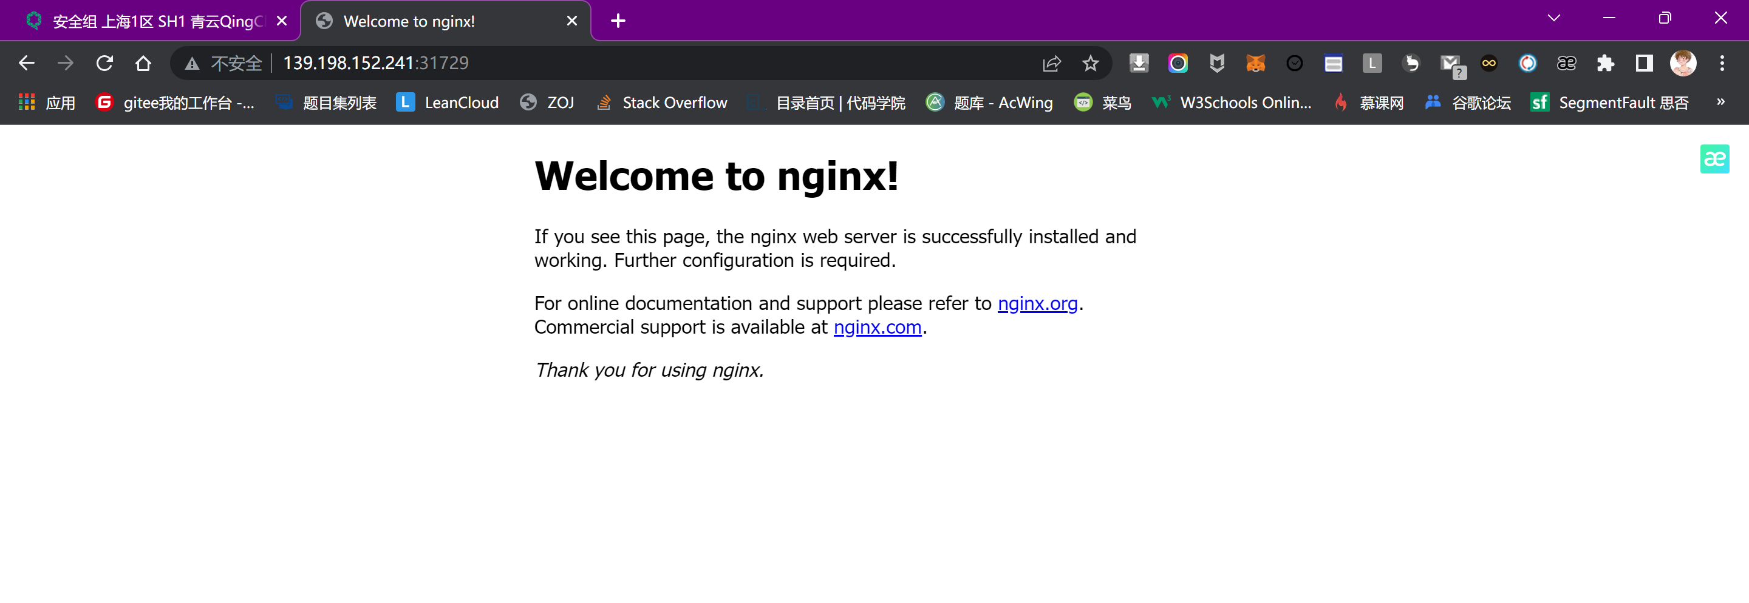Image resolution: width=1749 pixels, height=603 pixels.
Task: Close the Welcome to nginx! tab
Action: pyautogui.click(x=571, y=21)
